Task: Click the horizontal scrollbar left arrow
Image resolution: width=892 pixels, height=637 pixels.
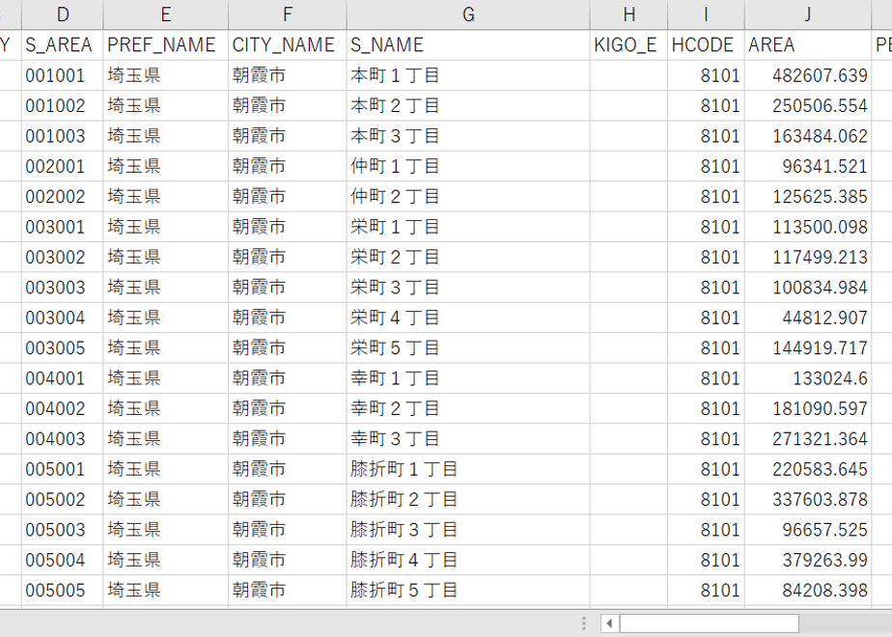Action: (x=609, y=623)
